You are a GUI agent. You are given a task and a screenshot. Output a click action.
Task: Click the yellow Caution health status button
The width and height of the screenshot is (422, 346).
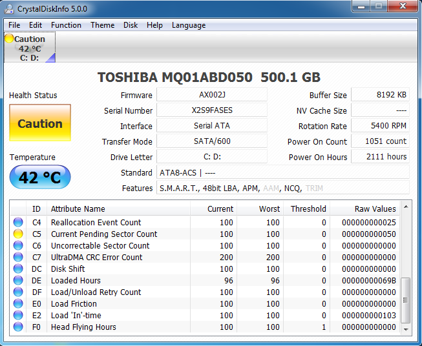[40, 123]
